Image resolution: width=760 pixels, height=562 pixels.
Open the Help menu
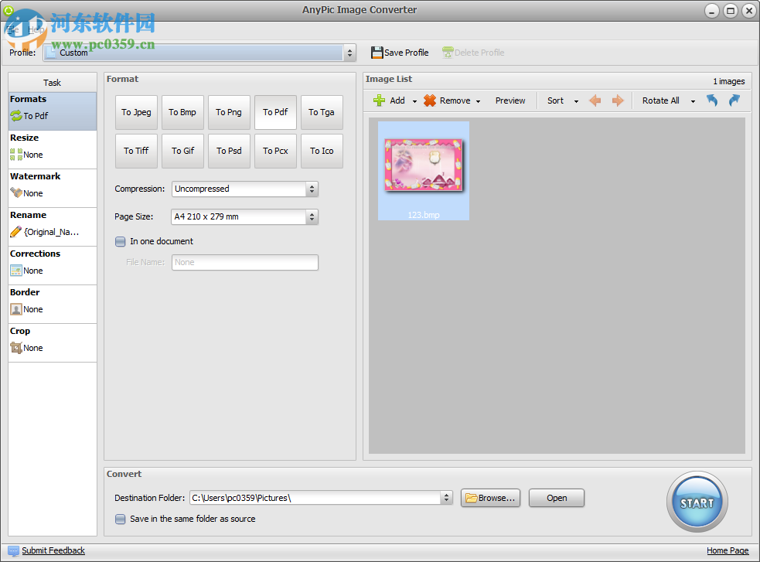(37, 29)
